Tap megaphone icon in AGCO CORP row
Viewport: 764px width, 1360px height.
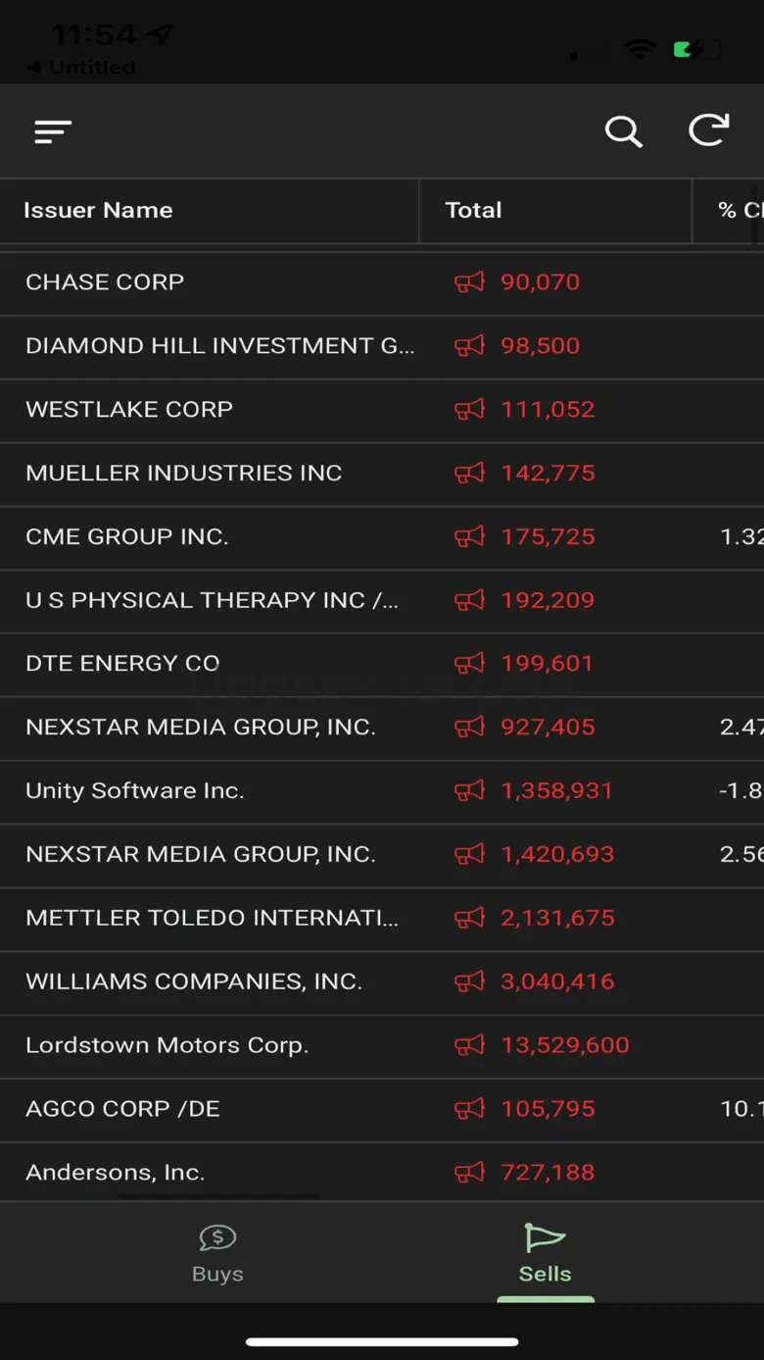coord(469,1109)
